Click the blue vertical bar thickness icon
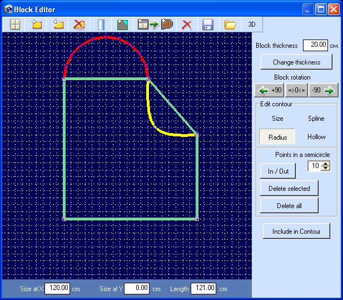 point(101,24)
